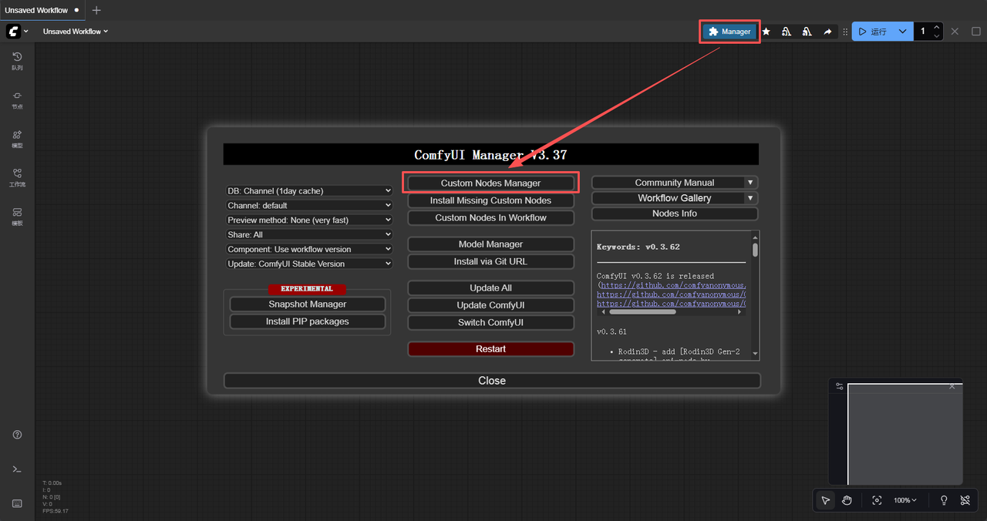
Task: Open the Preview method dropdown
Action: pos(309,220)
